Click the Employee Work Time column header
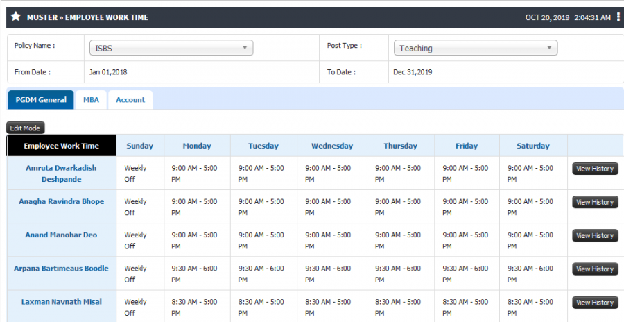624x322 pixels. tap(61, 146)
